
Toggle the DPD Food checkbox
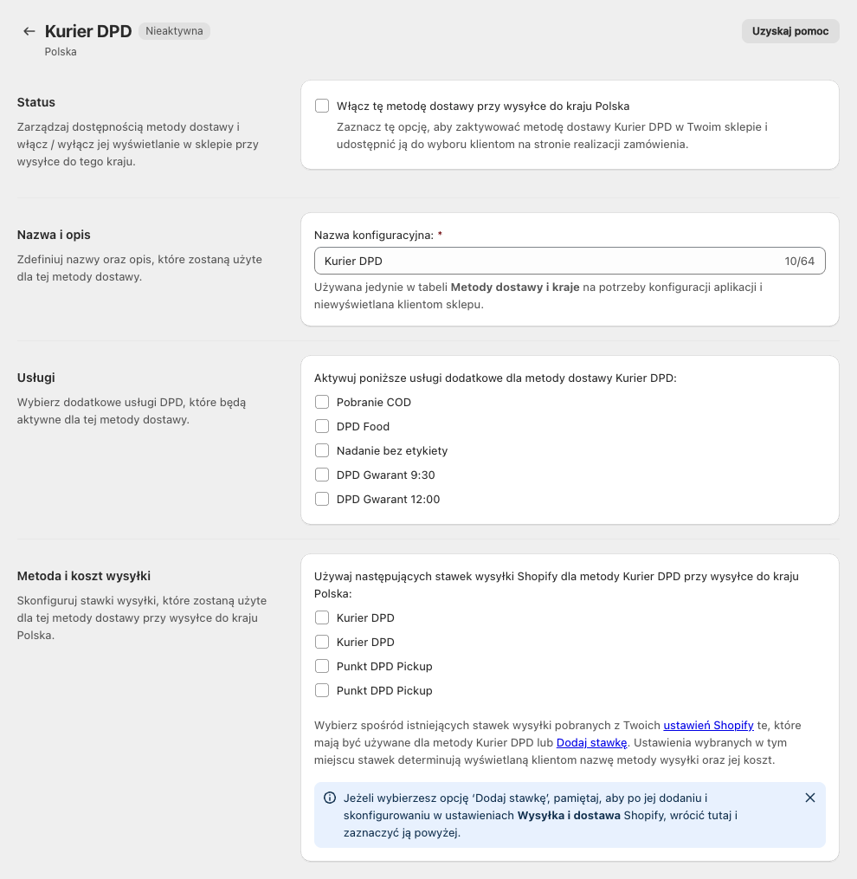click(x=322, y=426)
